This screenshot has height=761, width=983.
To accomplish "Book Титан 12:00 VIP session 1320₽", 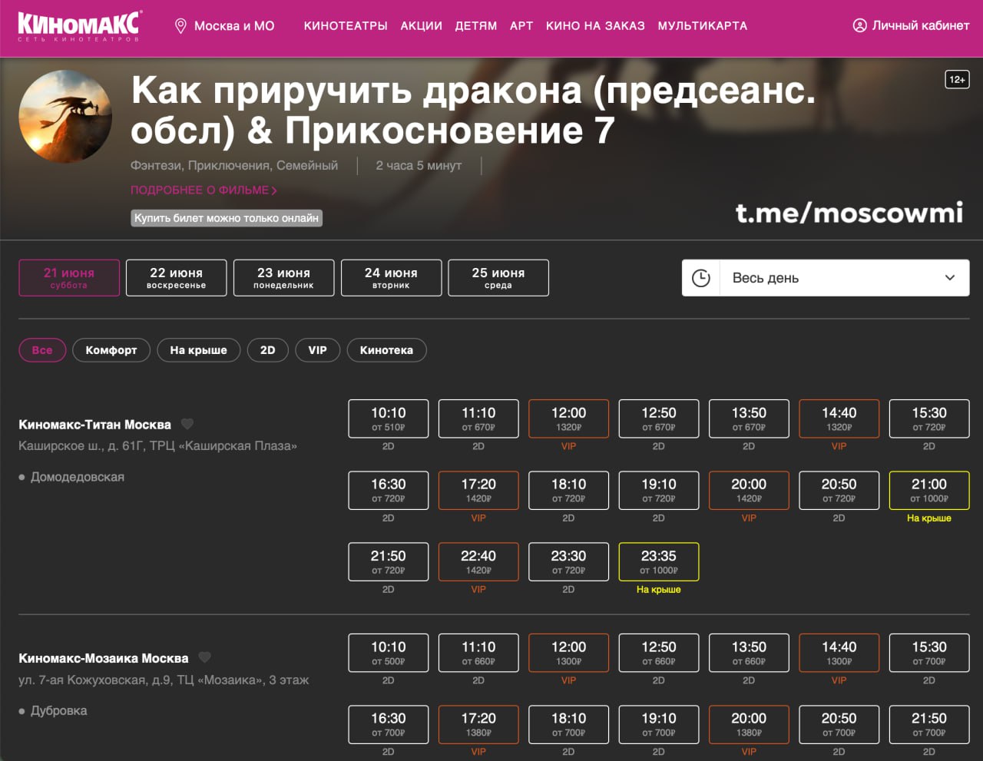I will (568, 419).
